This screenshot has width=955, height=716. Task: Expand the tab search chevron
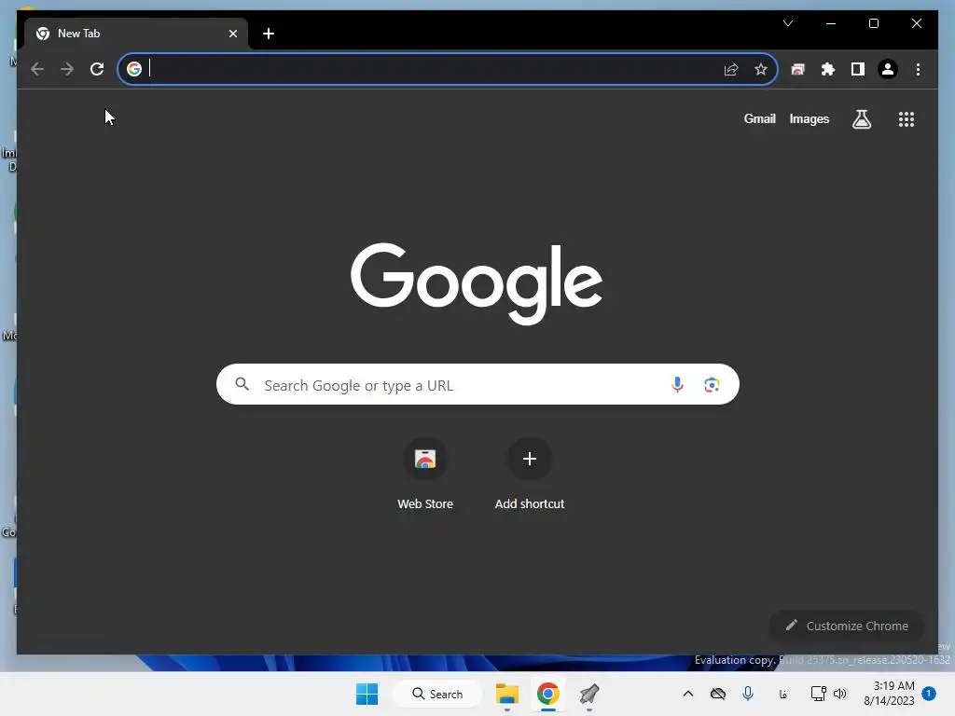(788, 23)
